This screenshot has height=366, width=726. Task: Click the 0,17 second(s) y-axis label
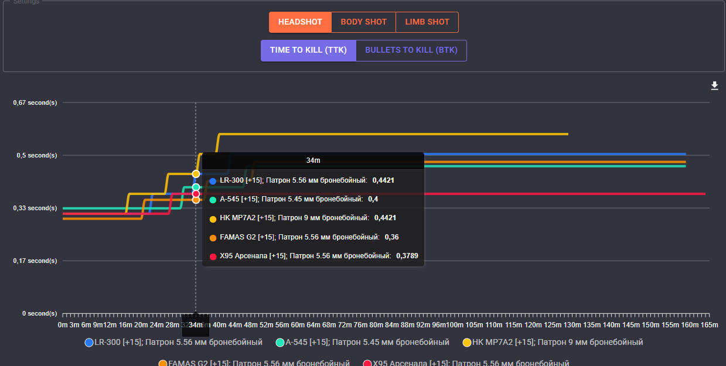[35, 261]
